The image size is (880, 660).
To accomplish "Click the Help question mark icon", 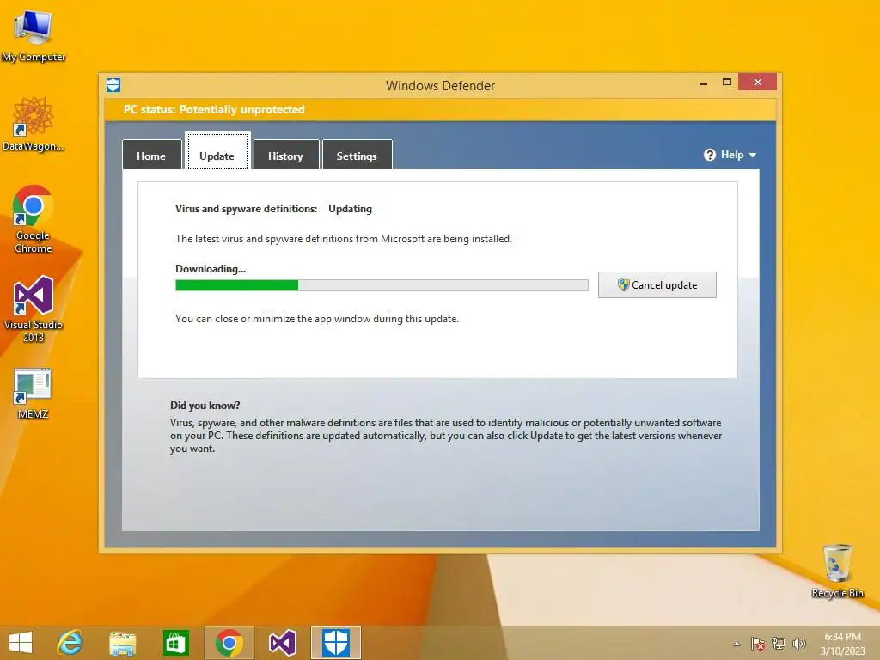I will 709,155.
